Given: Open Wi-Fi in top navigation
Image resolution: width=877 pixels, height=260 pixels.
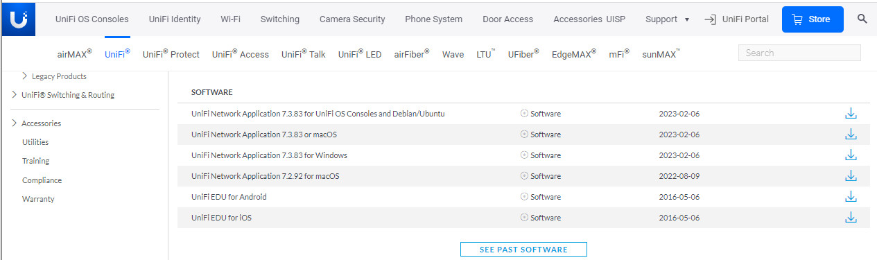Looking at the screenshot, I should [x=231, y=19].
